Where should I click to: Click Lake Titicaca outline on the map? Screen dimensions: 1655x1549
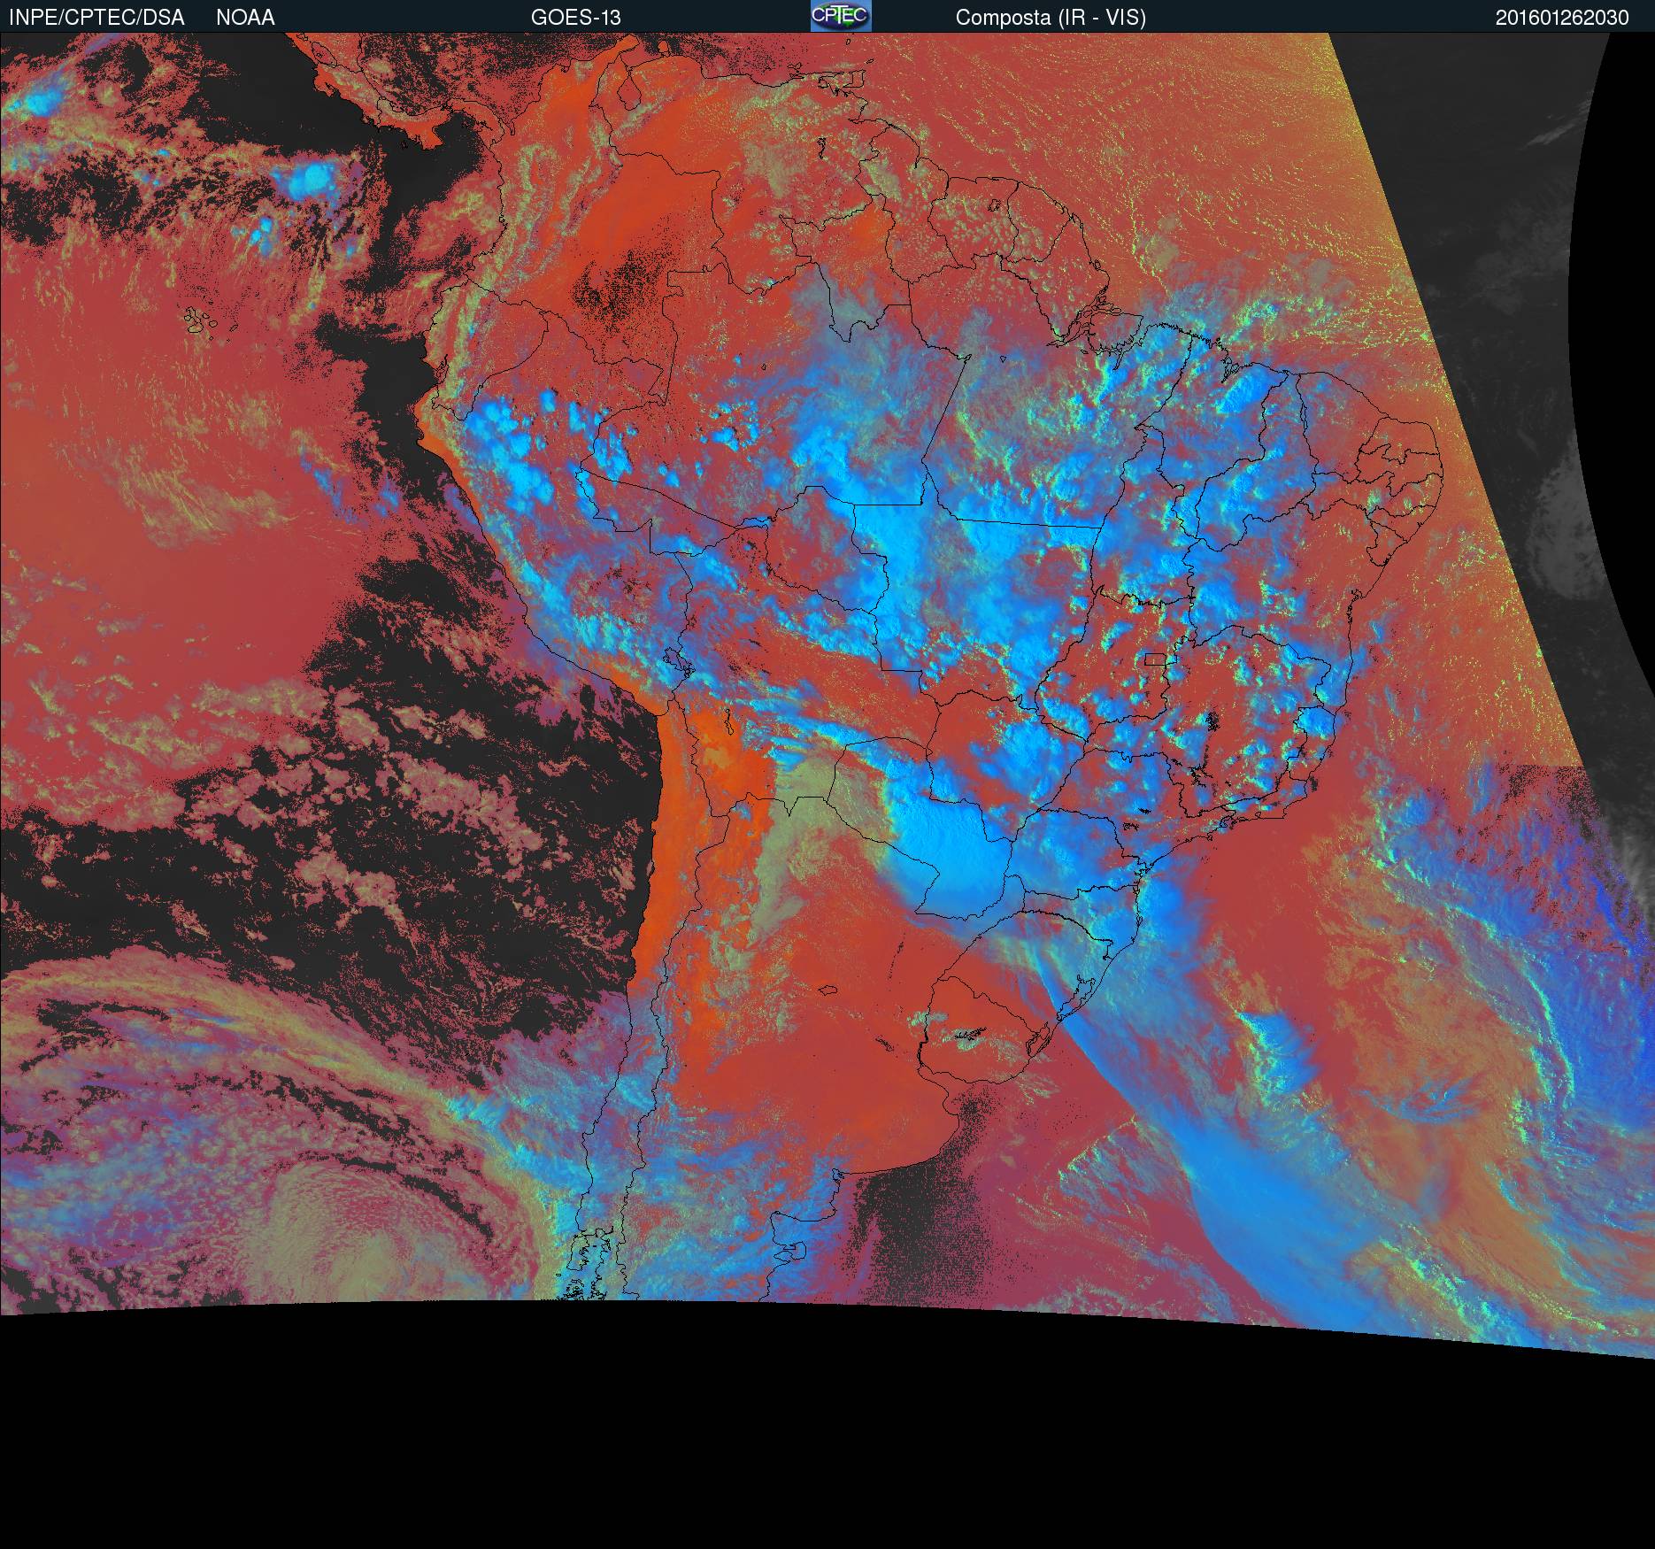pyautogui.click(x=676, y=659)
